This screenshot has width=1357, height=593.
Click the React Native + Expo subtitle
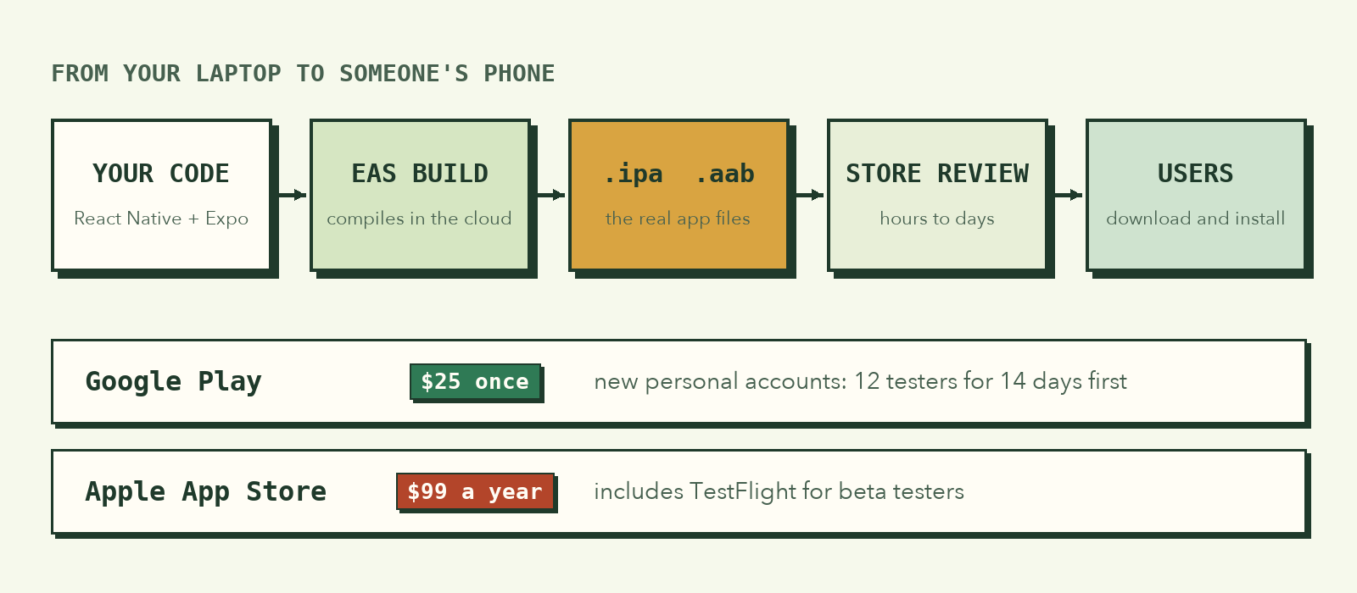(161, 219)
